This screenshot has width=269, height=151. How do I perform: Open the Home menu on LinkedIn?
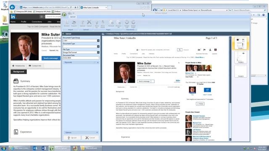(13, 22)
